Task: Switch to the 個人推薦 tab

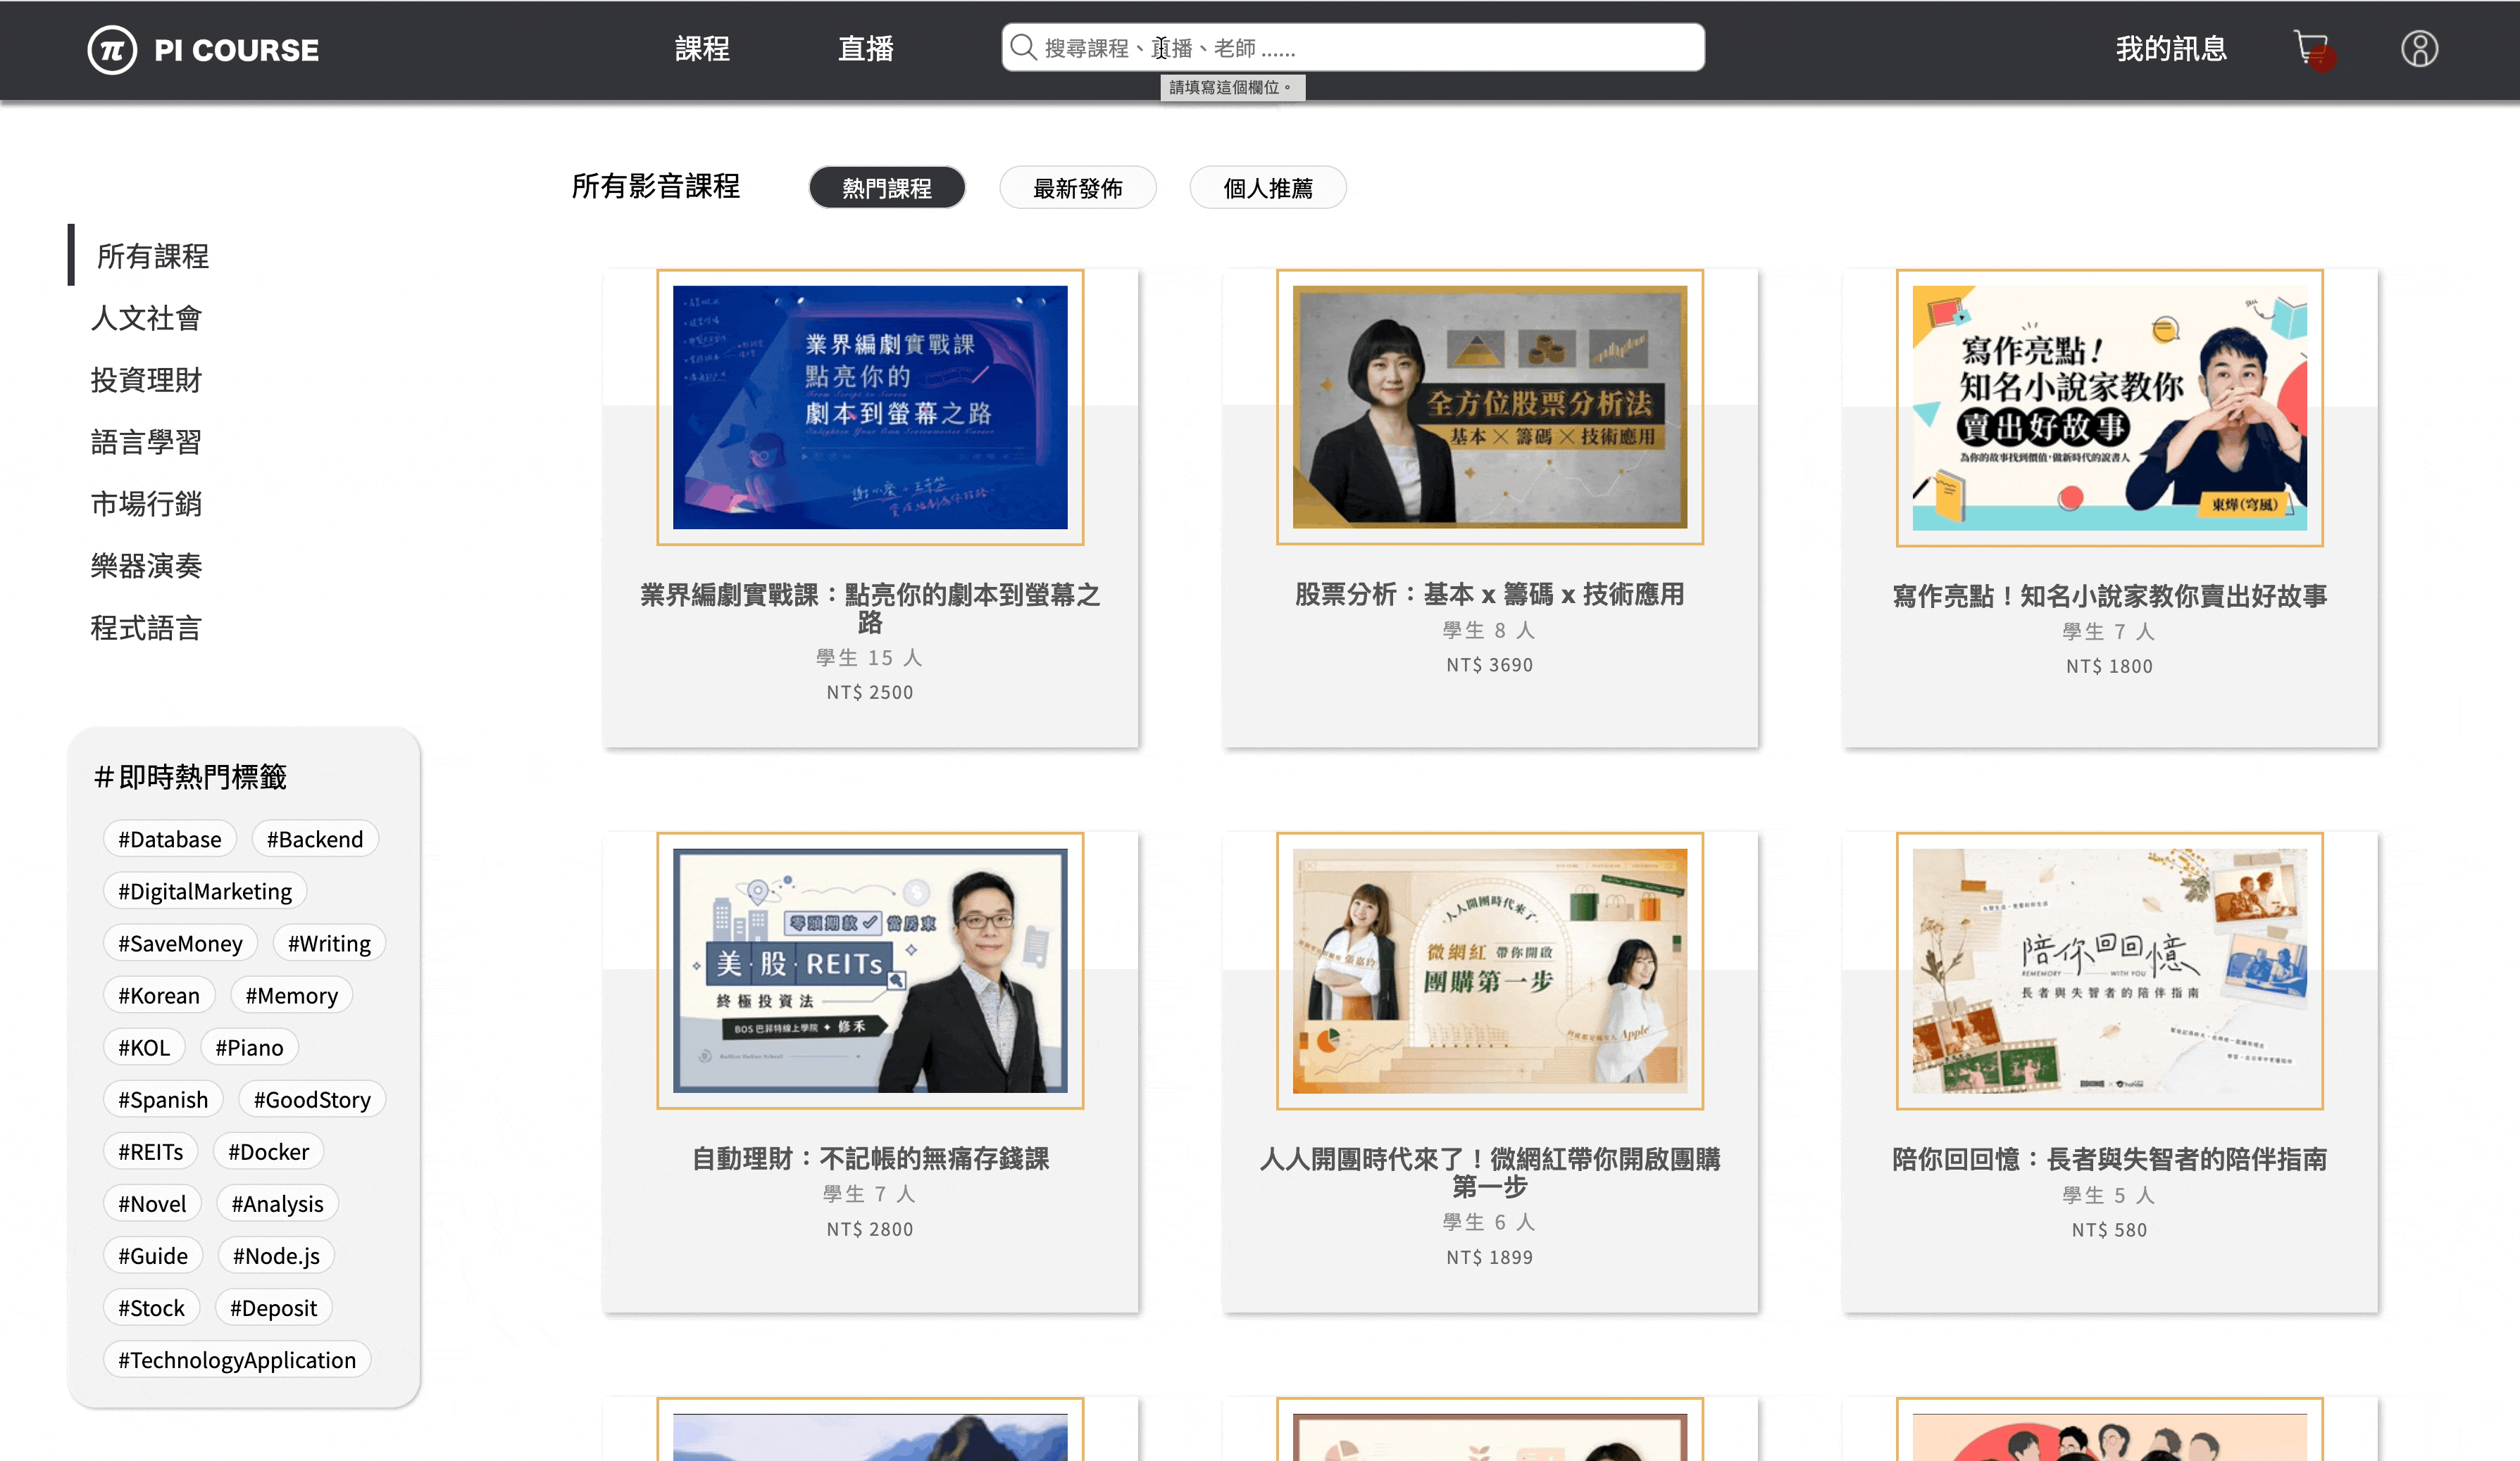Action: 1267,187
